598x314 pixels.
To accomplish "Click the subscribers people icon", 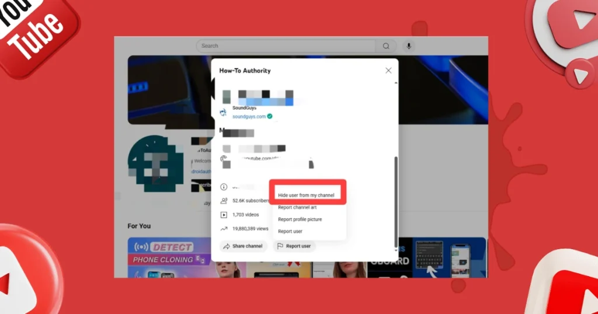I will [x=223, y=200].
